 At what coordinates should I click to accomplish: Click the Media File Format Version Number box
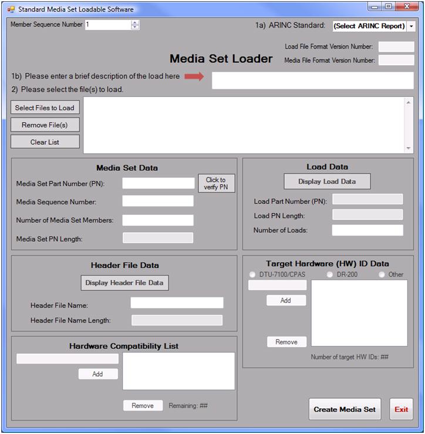pos(396,60)
